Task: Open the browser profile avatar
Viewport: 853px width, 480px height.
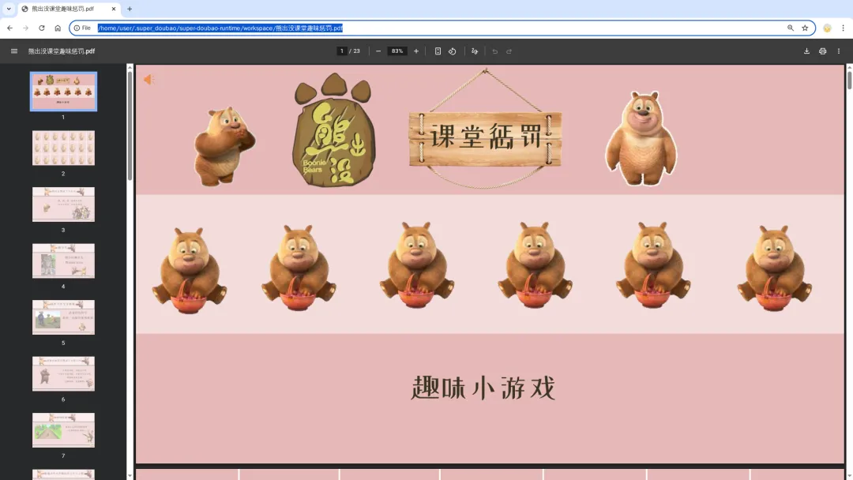Action: coord(827,28)
